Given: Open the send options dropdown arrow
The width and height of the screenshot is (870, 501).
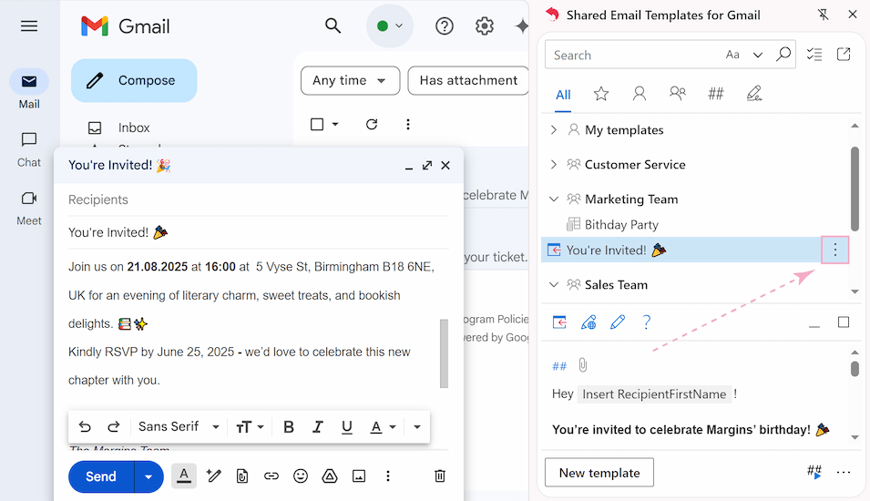Looking at the screenshot, I should tap(148, 476).
